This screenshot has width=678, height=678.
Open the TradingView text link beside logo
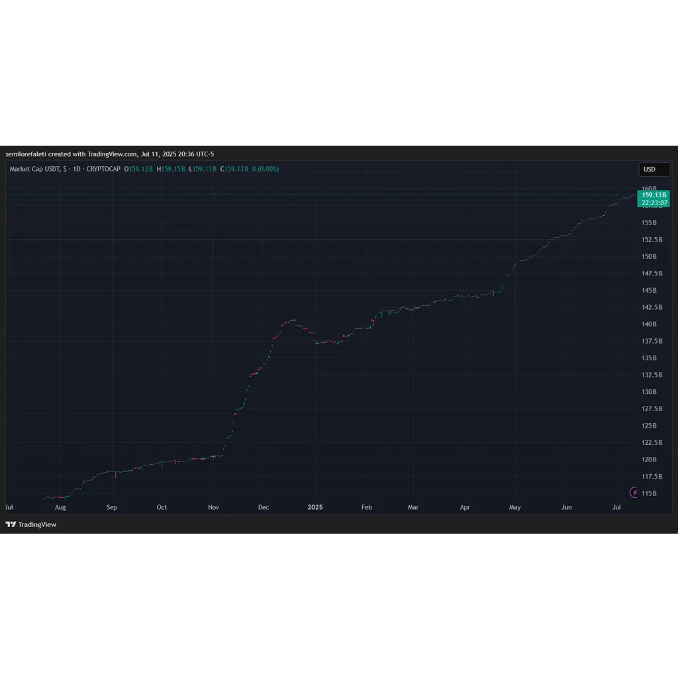pyautogui.click(x=37, y=524)
